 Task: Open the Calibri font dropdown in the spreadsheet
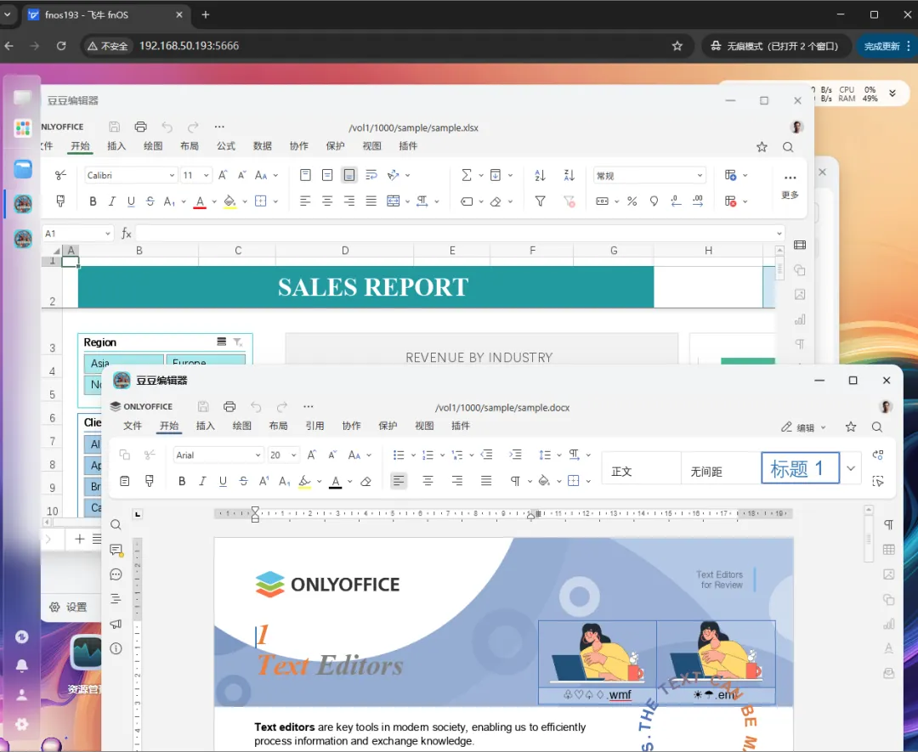point(172,176)
